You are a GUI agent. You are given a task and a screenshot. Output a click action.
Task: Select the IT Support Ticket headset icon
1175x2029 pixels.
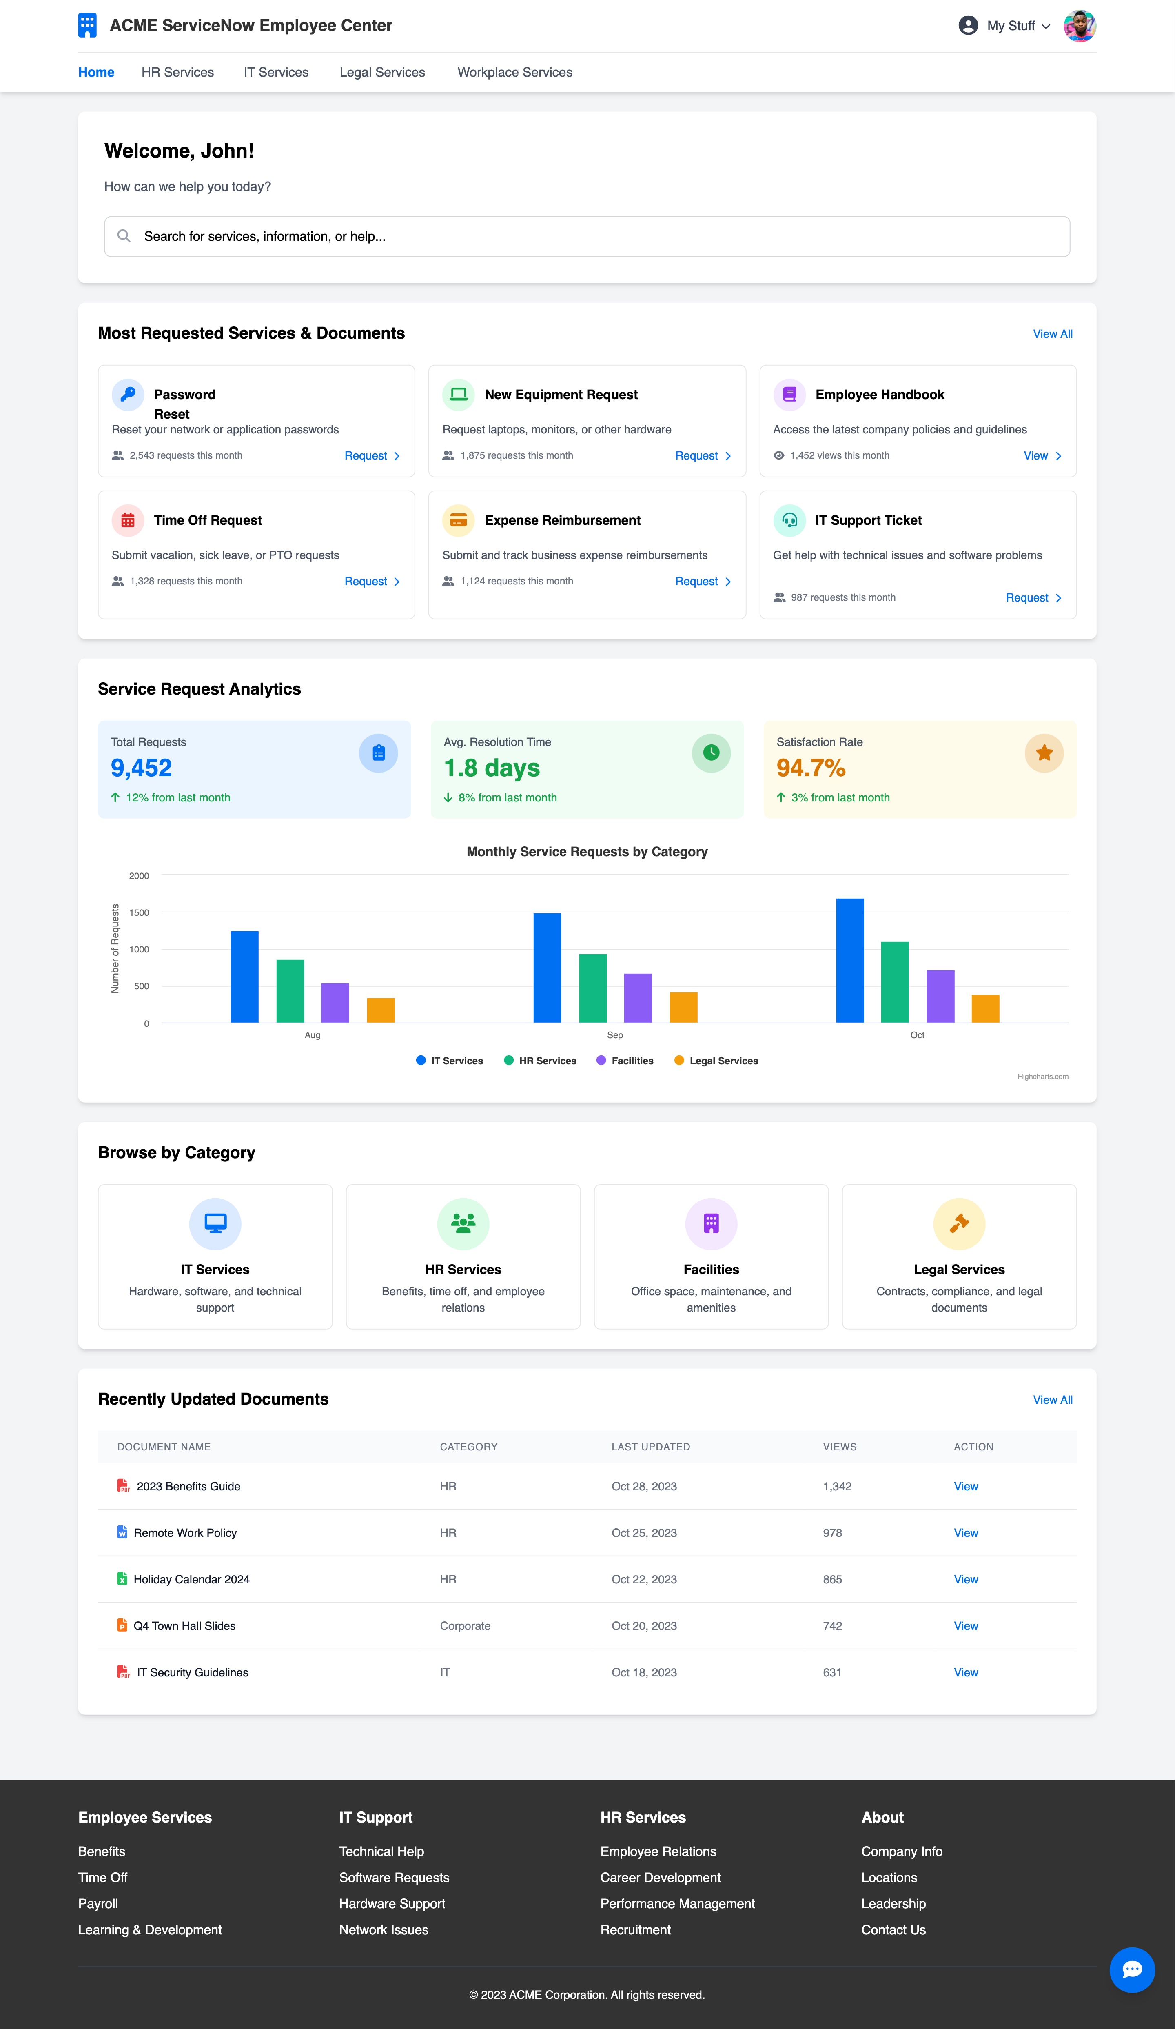click(x=789, y=520)
